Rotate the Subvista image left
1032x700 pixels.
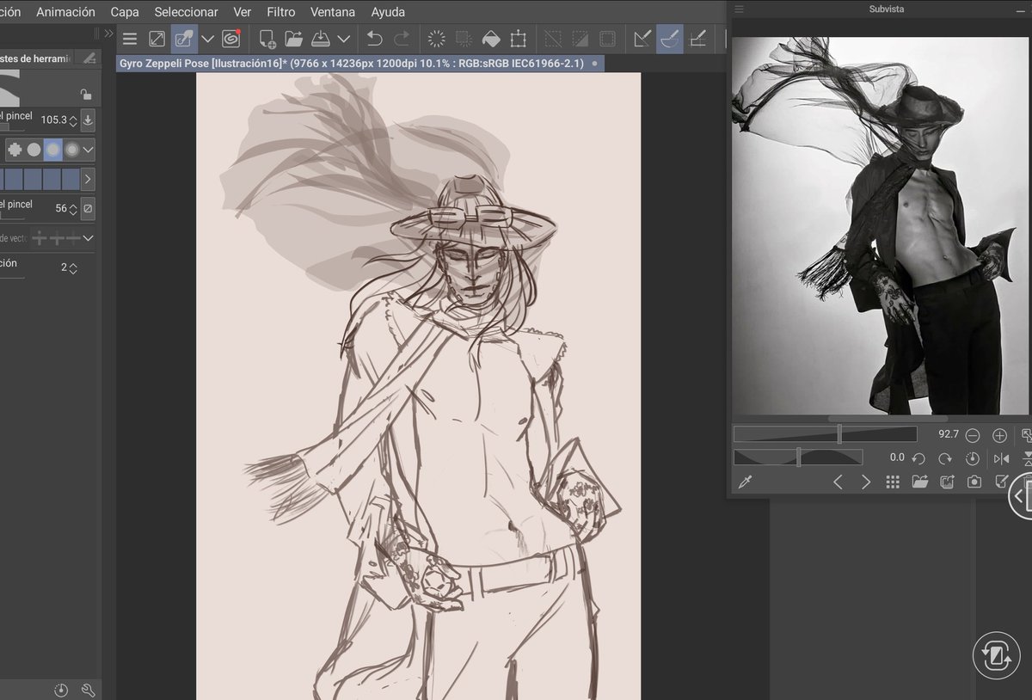point(918,458)
